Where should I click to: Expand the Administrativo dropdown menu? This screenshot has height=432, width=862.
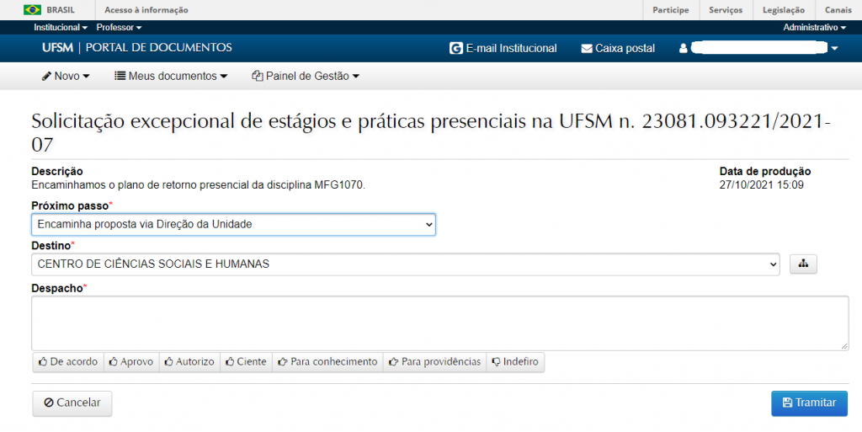click(x=814, y=28)
